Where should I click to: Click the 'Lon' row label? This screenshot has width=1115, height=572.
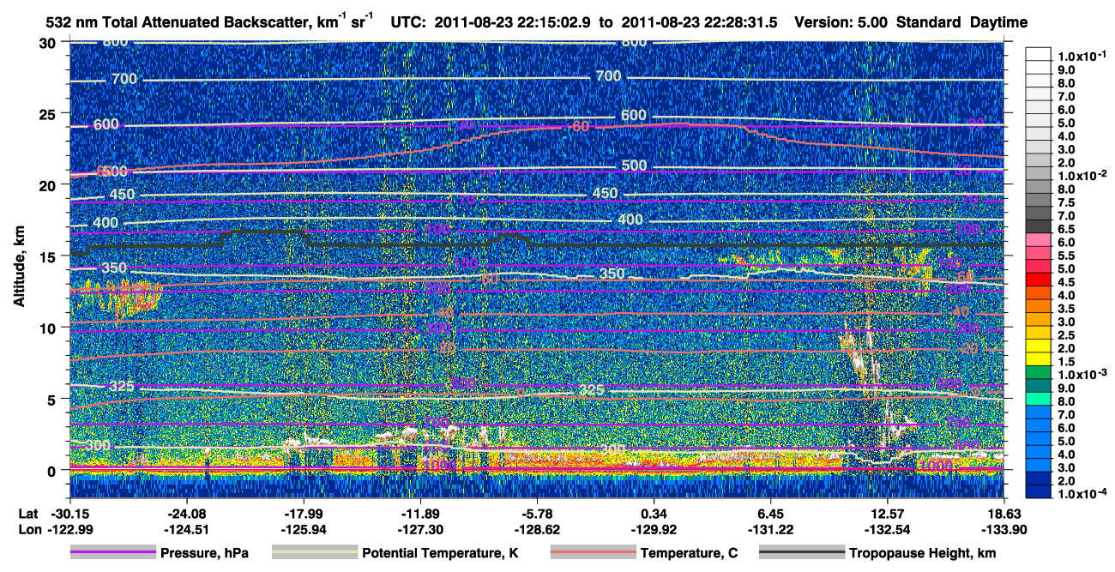(x=28, y=529)
